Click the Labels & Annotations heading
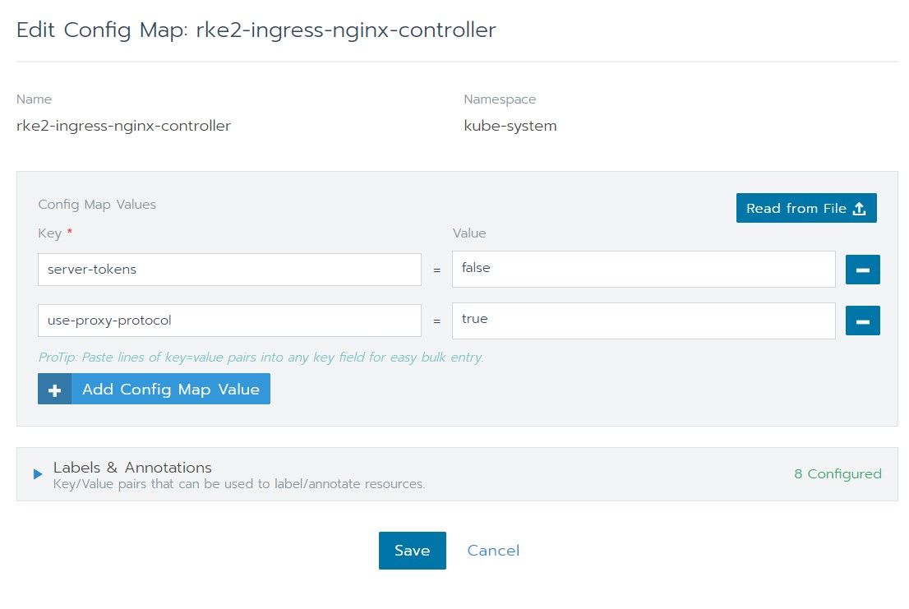 132,467
